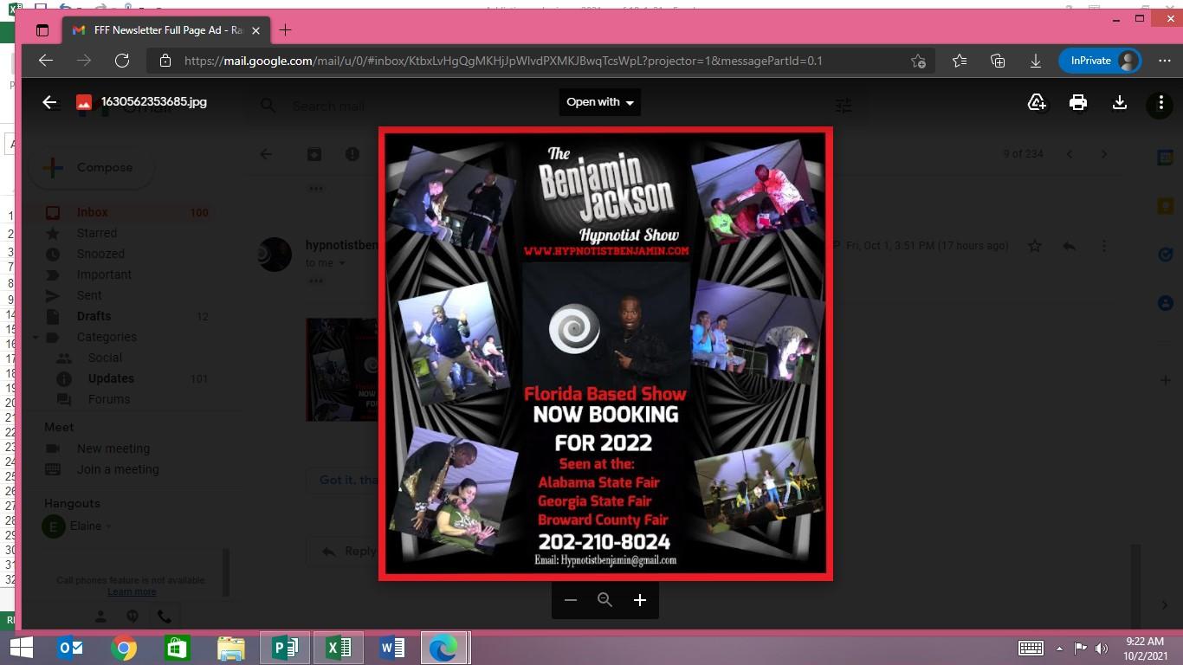Zoom in on the previewed image
This screenshot has height=665, width=1183.
640,600
